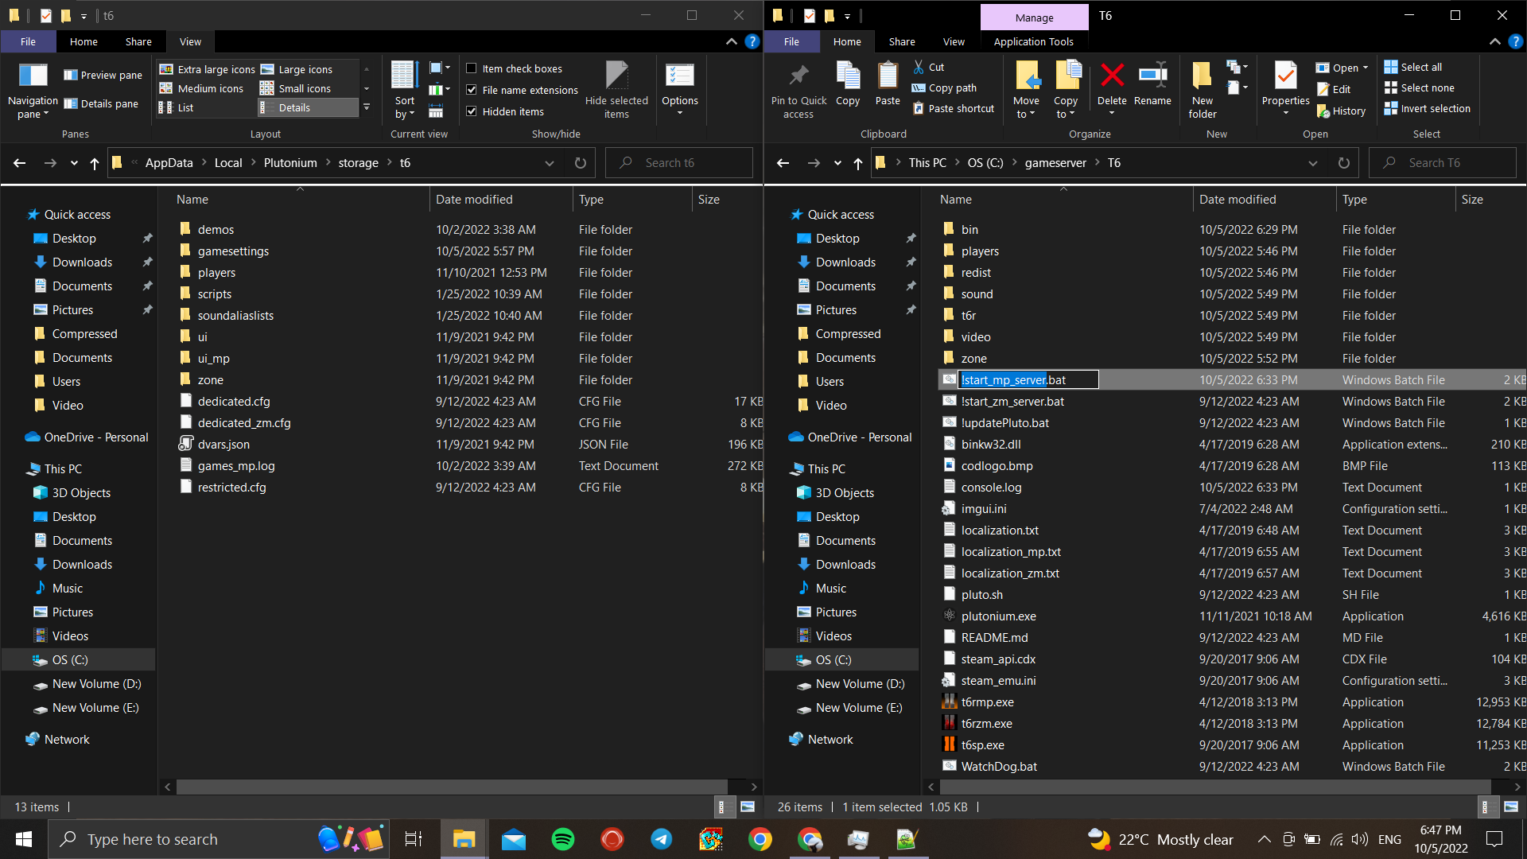Open Mail app from taskbar
1527x859 pixels.
coord(514,839)
